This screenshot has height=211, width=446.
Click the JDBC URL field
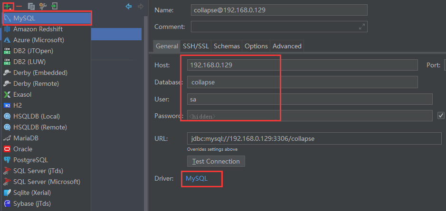[x=314, y=139]
